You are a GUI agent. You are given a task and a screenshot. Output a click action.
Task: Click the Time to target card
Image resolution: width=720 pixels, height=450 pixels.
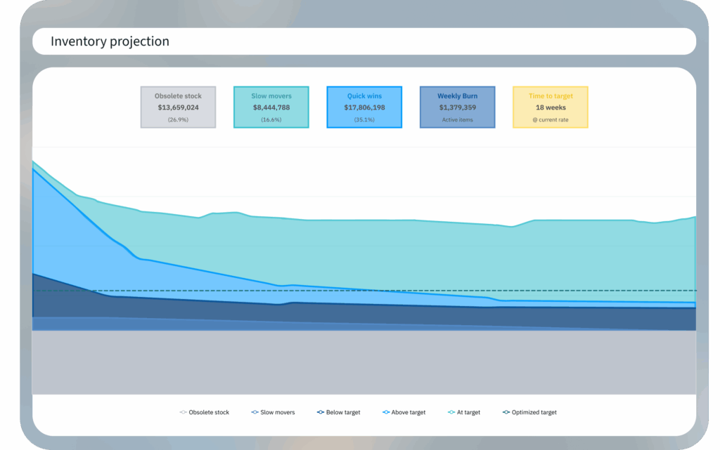pyautogui.click(x=550, y=107)
